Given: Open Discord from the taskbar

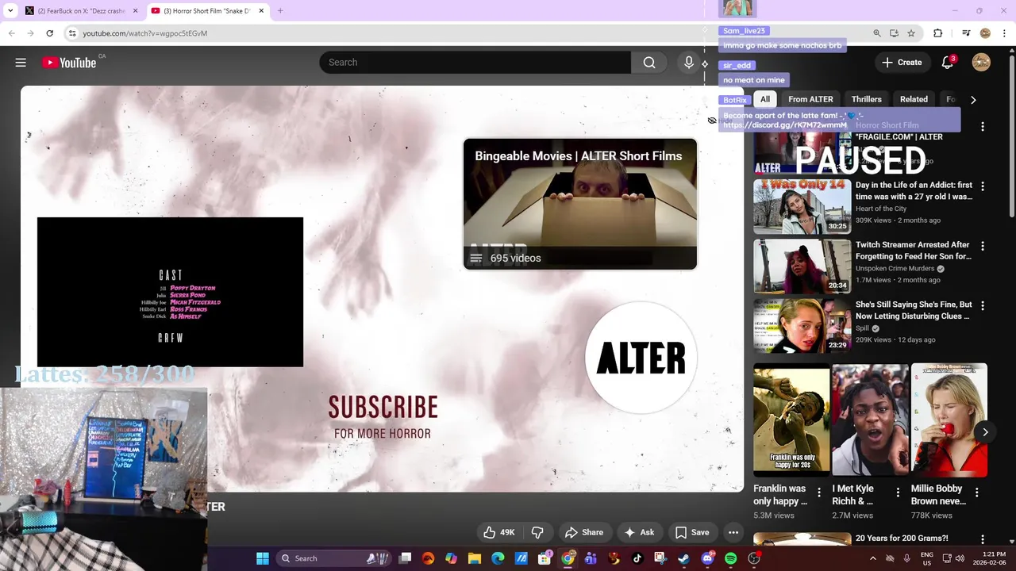Looking at the screenshot, I should coord(707,558).
